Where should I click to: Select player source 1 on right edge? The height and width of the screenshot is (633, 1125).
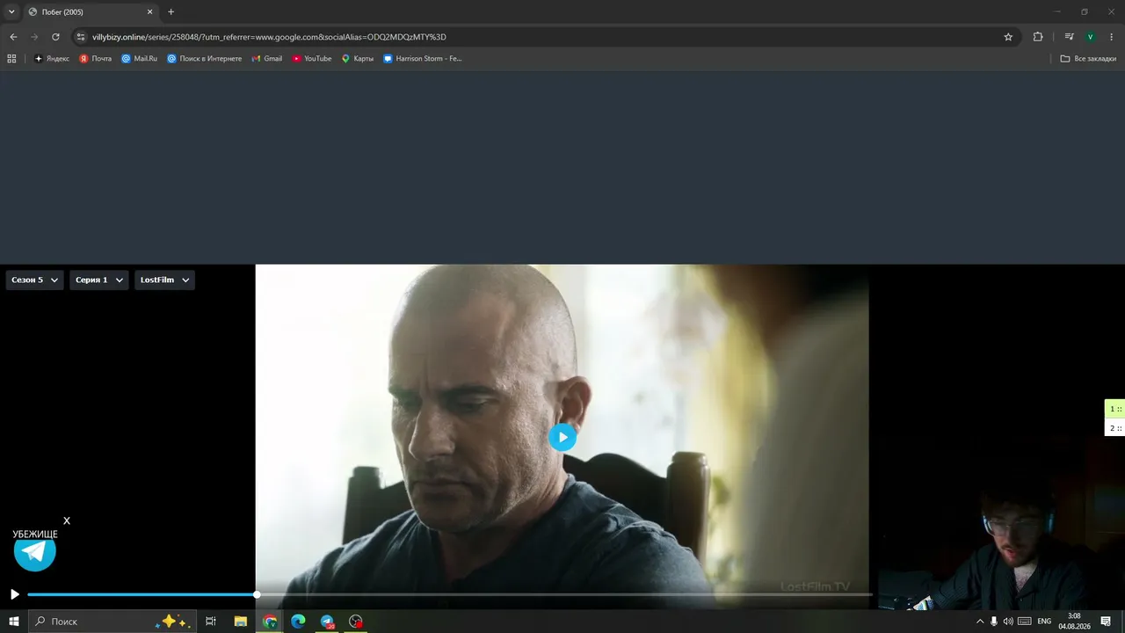(x=1115, y=409)
